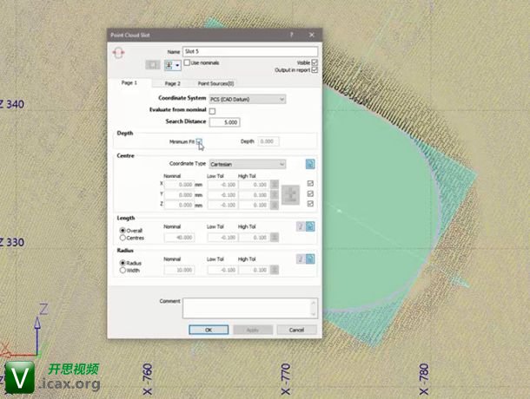Click the Search Distance input field
Viewport: 530px width, 399px height.
point(224,122)
